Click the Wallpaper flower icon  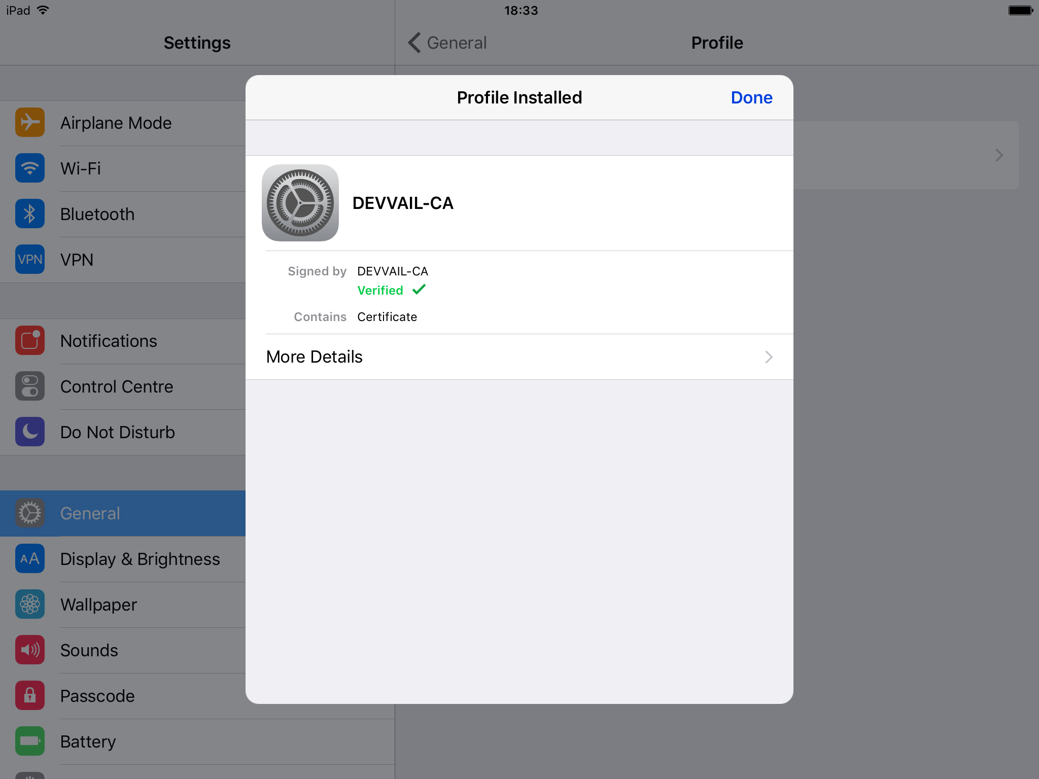click(x=30, y=604)
